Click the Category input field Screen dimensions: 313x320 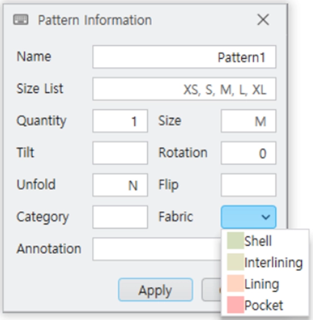coord(120,217)
